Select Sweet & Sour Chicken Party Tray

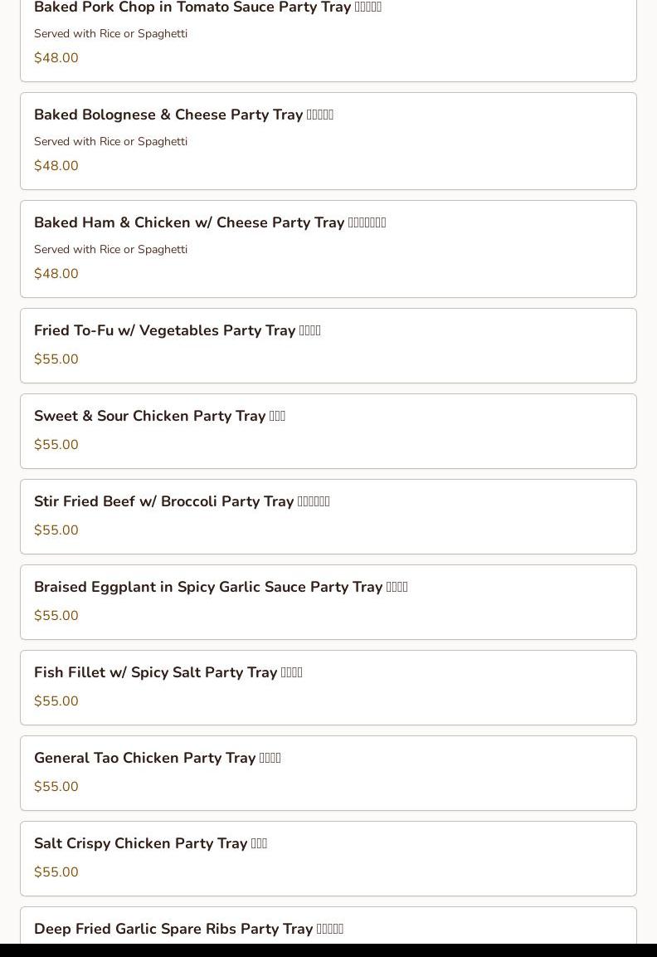328,431
